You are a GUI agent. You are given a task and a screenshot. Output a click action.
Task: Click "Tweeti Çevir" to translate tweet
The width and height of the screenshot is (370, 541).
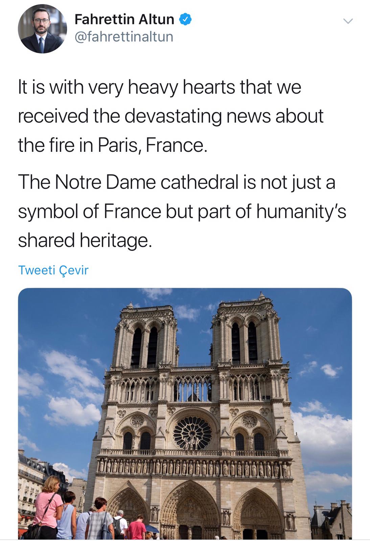(x=53, y=270)
